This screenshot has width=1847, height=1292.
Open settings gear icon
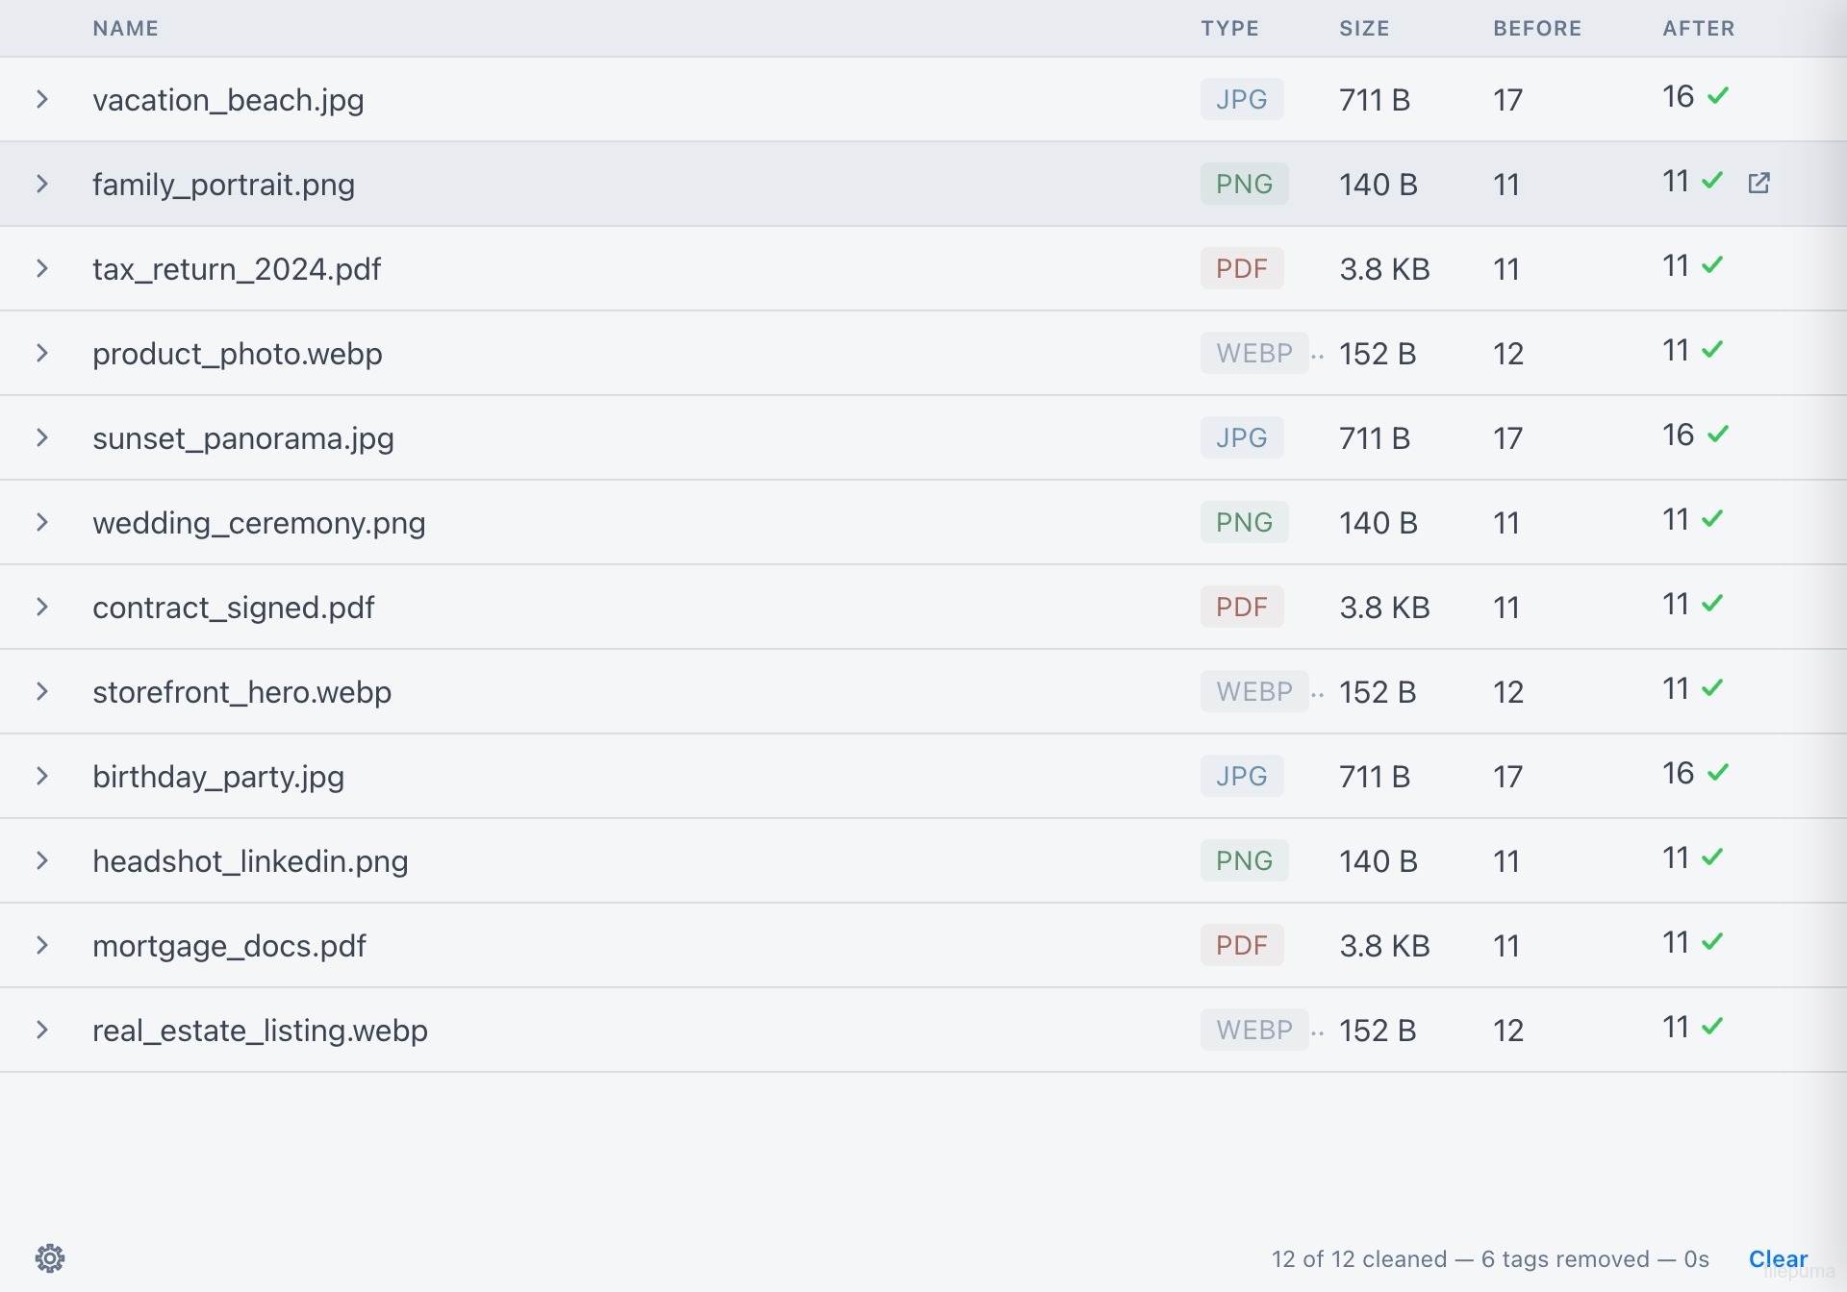click(x=50, y=1257)
